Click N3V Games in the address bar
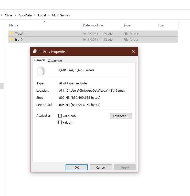This screenshot has width=190, height=196. (x=61, y=15)
